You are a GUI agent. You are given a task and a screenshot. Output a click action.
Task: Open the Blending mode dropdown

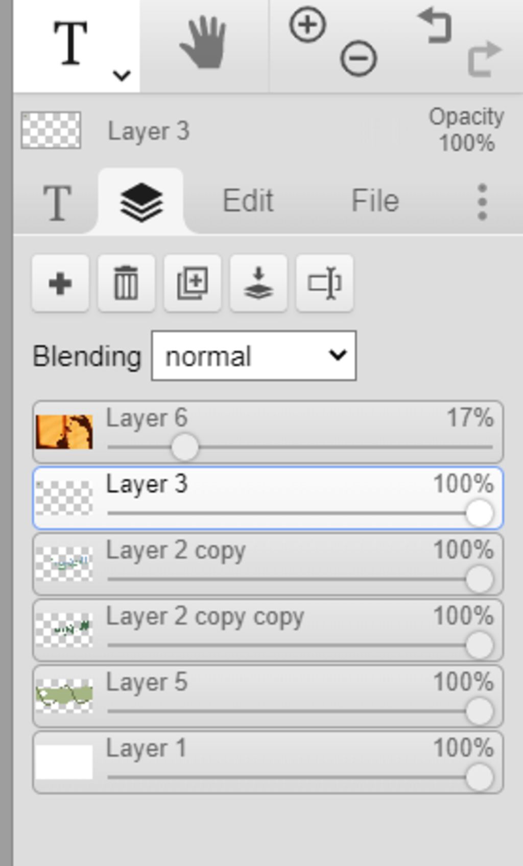254,356
